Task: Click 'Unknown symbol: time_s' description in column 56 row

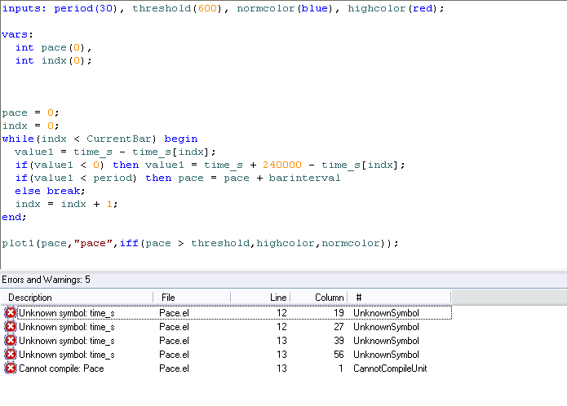Action: point(67,355)
